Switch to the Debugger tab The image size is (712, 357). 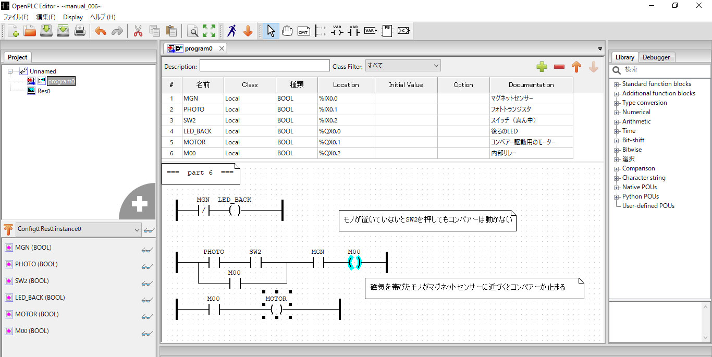click(656, 57)
